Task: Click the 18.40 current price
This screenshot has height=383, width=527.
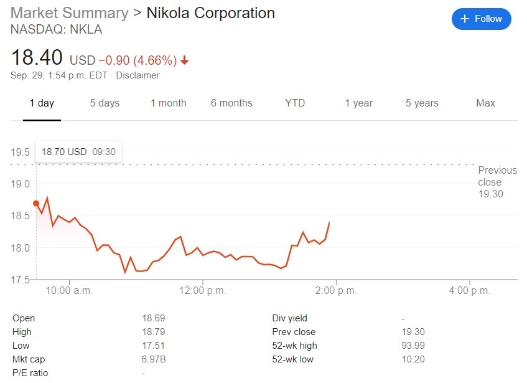Action: [x=37, y=58]
